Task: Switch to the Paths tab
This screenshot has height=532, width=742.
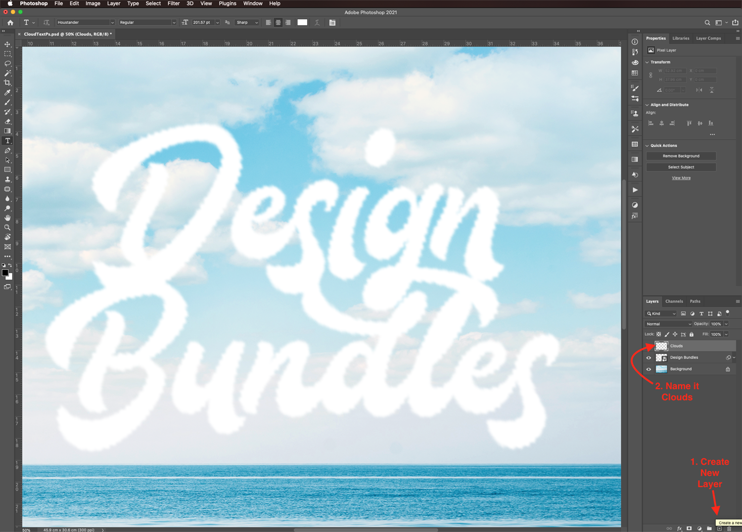Action: pos(695,301)
